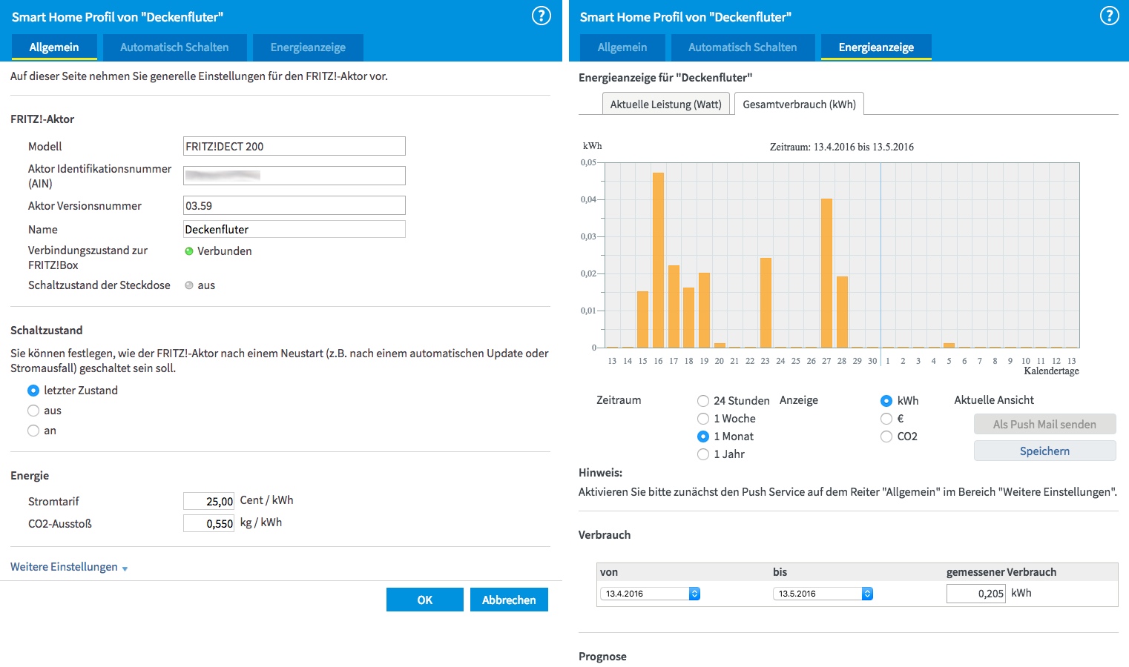
Task: Switch to Allgemein tab in left window
Action: pos(54,47)
